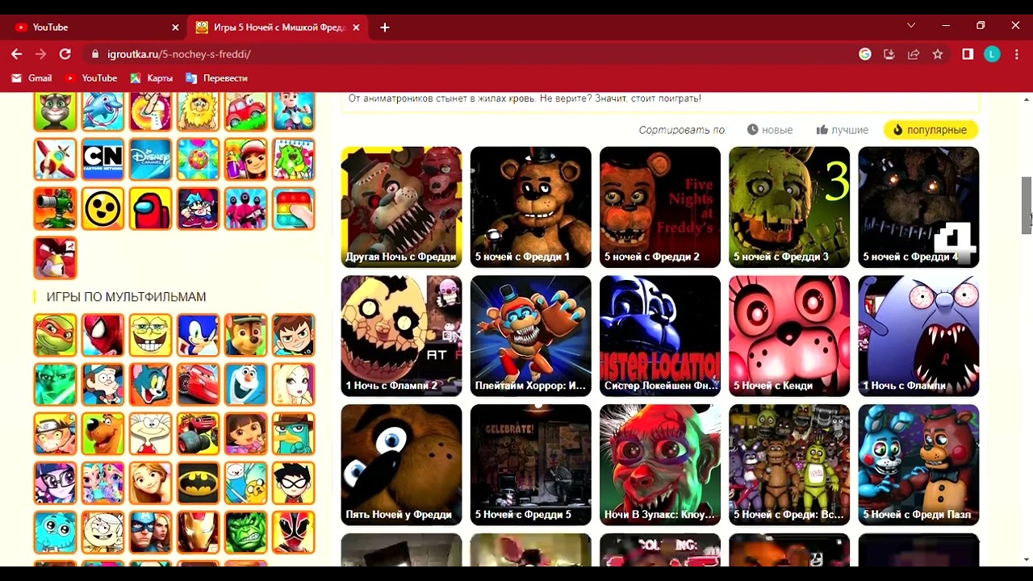Screen dimensions: 1033x581
Task: Open the Olaf Frozen icon
Action: click(245, 384)
